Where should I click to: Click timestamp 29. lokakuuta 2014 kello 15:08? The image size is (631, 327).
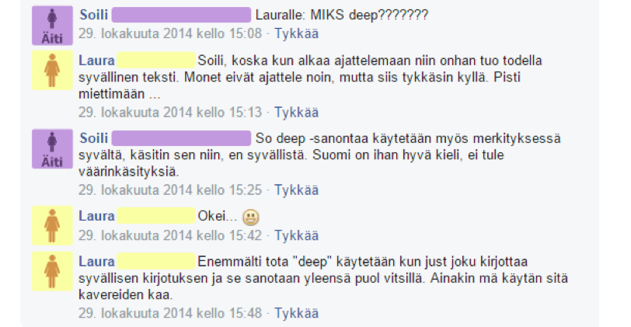click(x=170, y=33)
